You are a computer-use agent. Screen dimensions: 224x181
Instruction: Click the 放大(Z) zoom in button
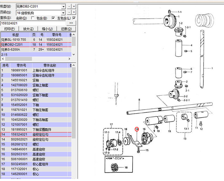tap(28, 29)
